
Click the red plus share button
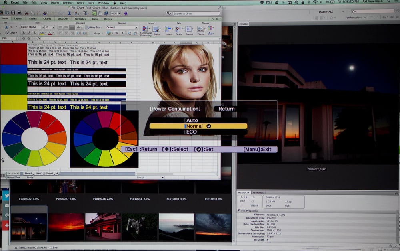pos(6,225)
